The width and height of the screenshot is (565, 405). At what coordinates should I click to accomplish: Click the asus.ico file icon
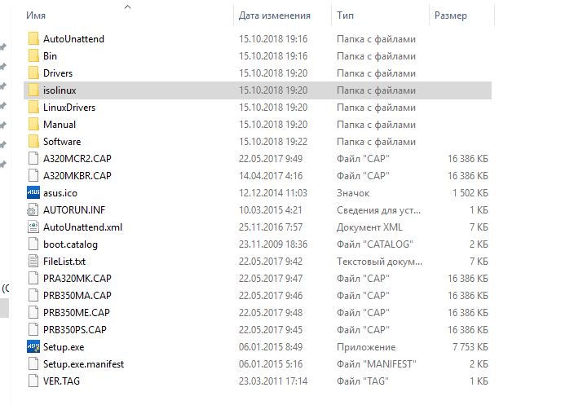tap(33, 193)
